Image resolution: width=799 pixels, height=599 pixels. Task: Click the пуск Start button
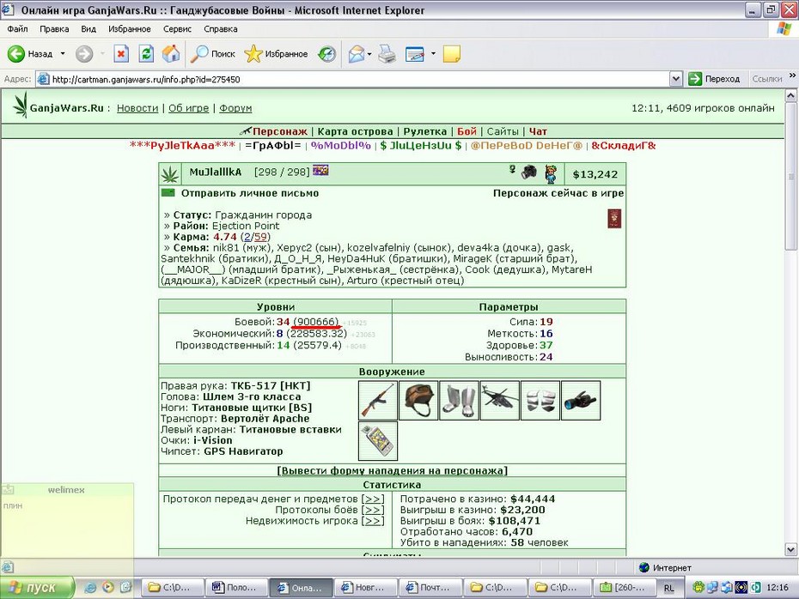pos(37,587)
